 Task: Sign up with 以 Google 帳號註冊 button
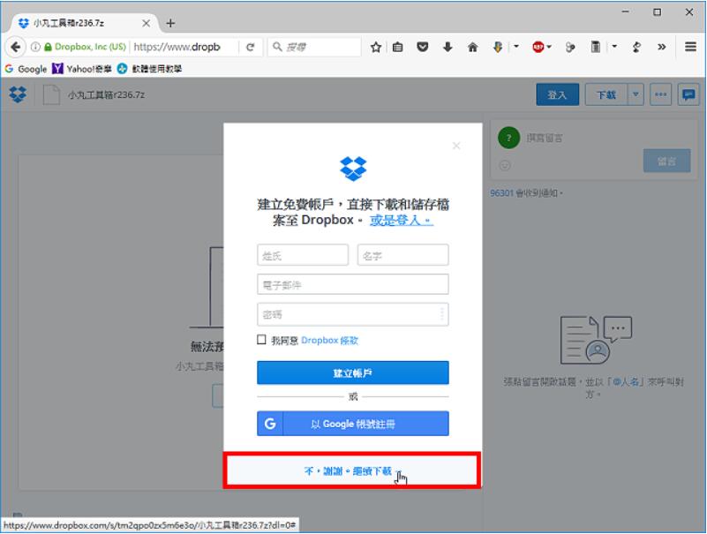click(x=352, y=424)
